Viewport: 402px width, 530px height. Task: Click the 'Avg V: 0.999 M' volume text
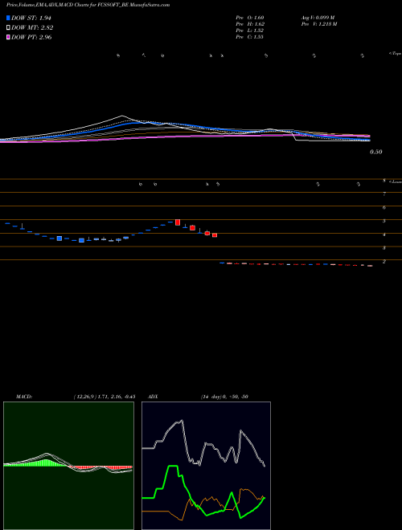[318, 18]
